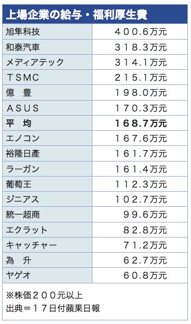The image size is (191, 324).
Task: Select the ジニアス company cell
Action: (47, 199)
